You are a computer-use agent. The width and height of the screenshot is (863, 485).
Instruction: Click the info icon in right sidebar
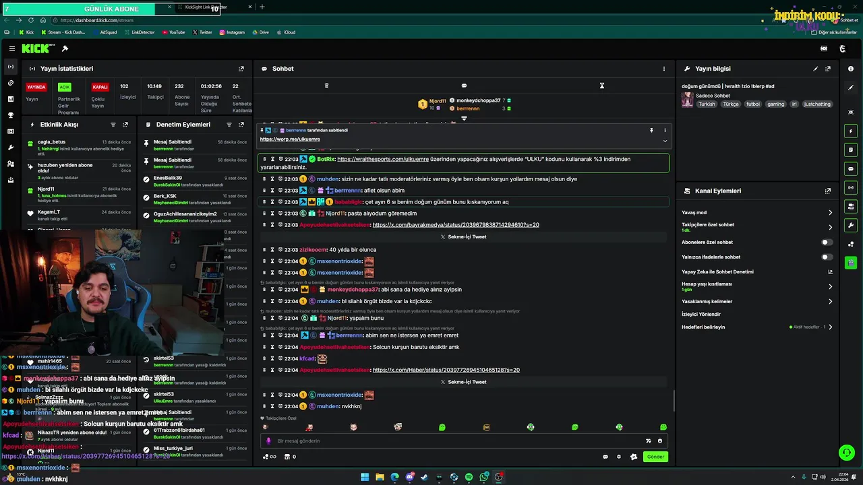[x=851, y=69]
